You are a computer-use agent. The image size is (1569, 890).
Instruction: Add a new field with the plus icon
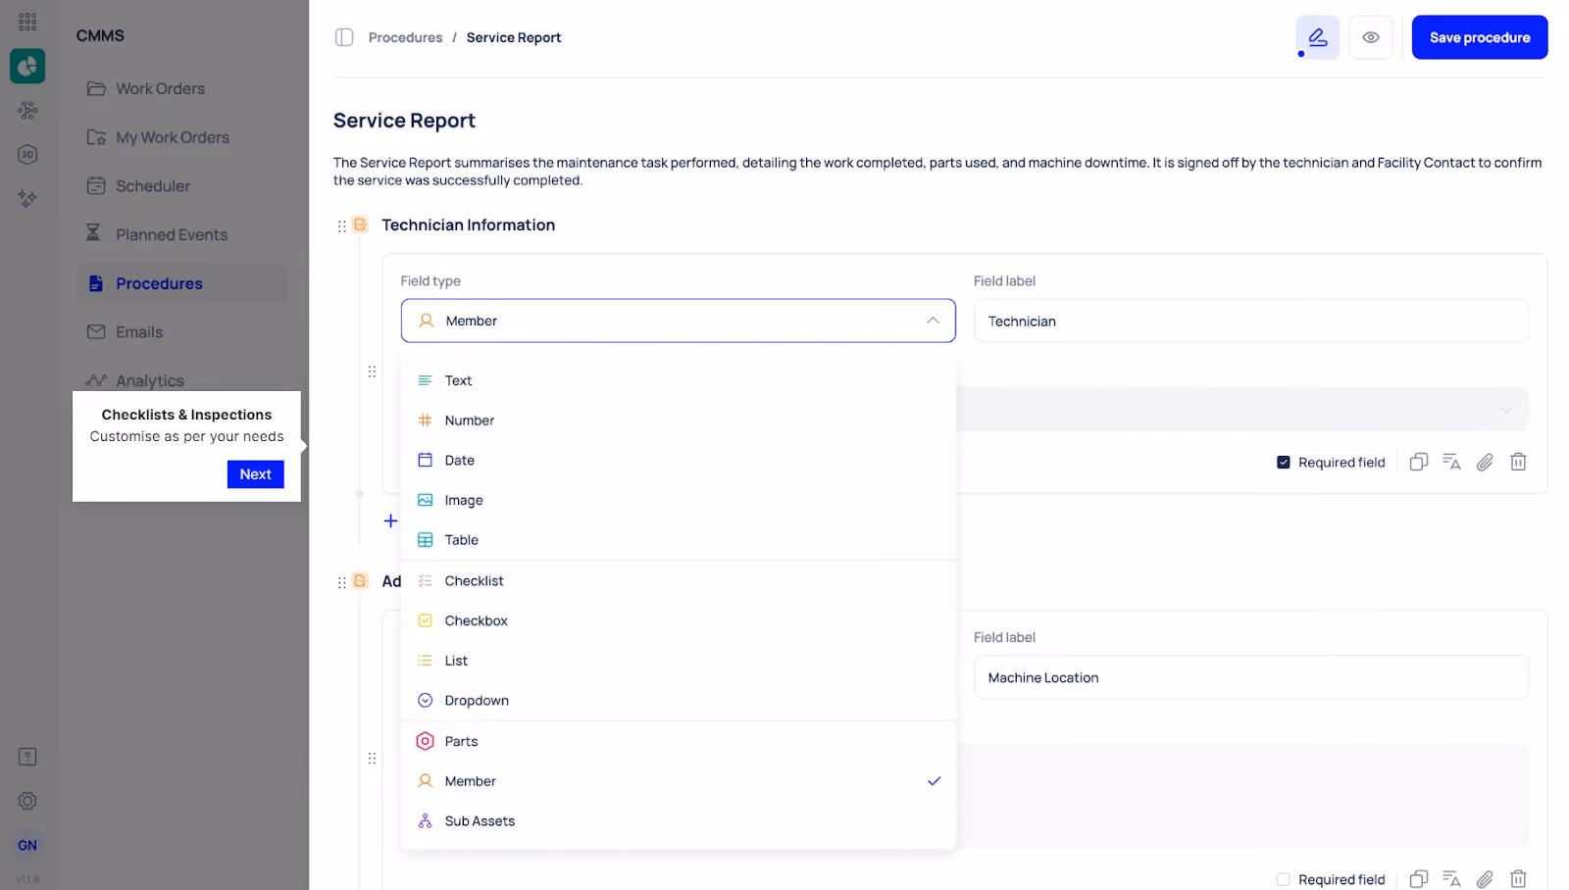pos(390,520)
